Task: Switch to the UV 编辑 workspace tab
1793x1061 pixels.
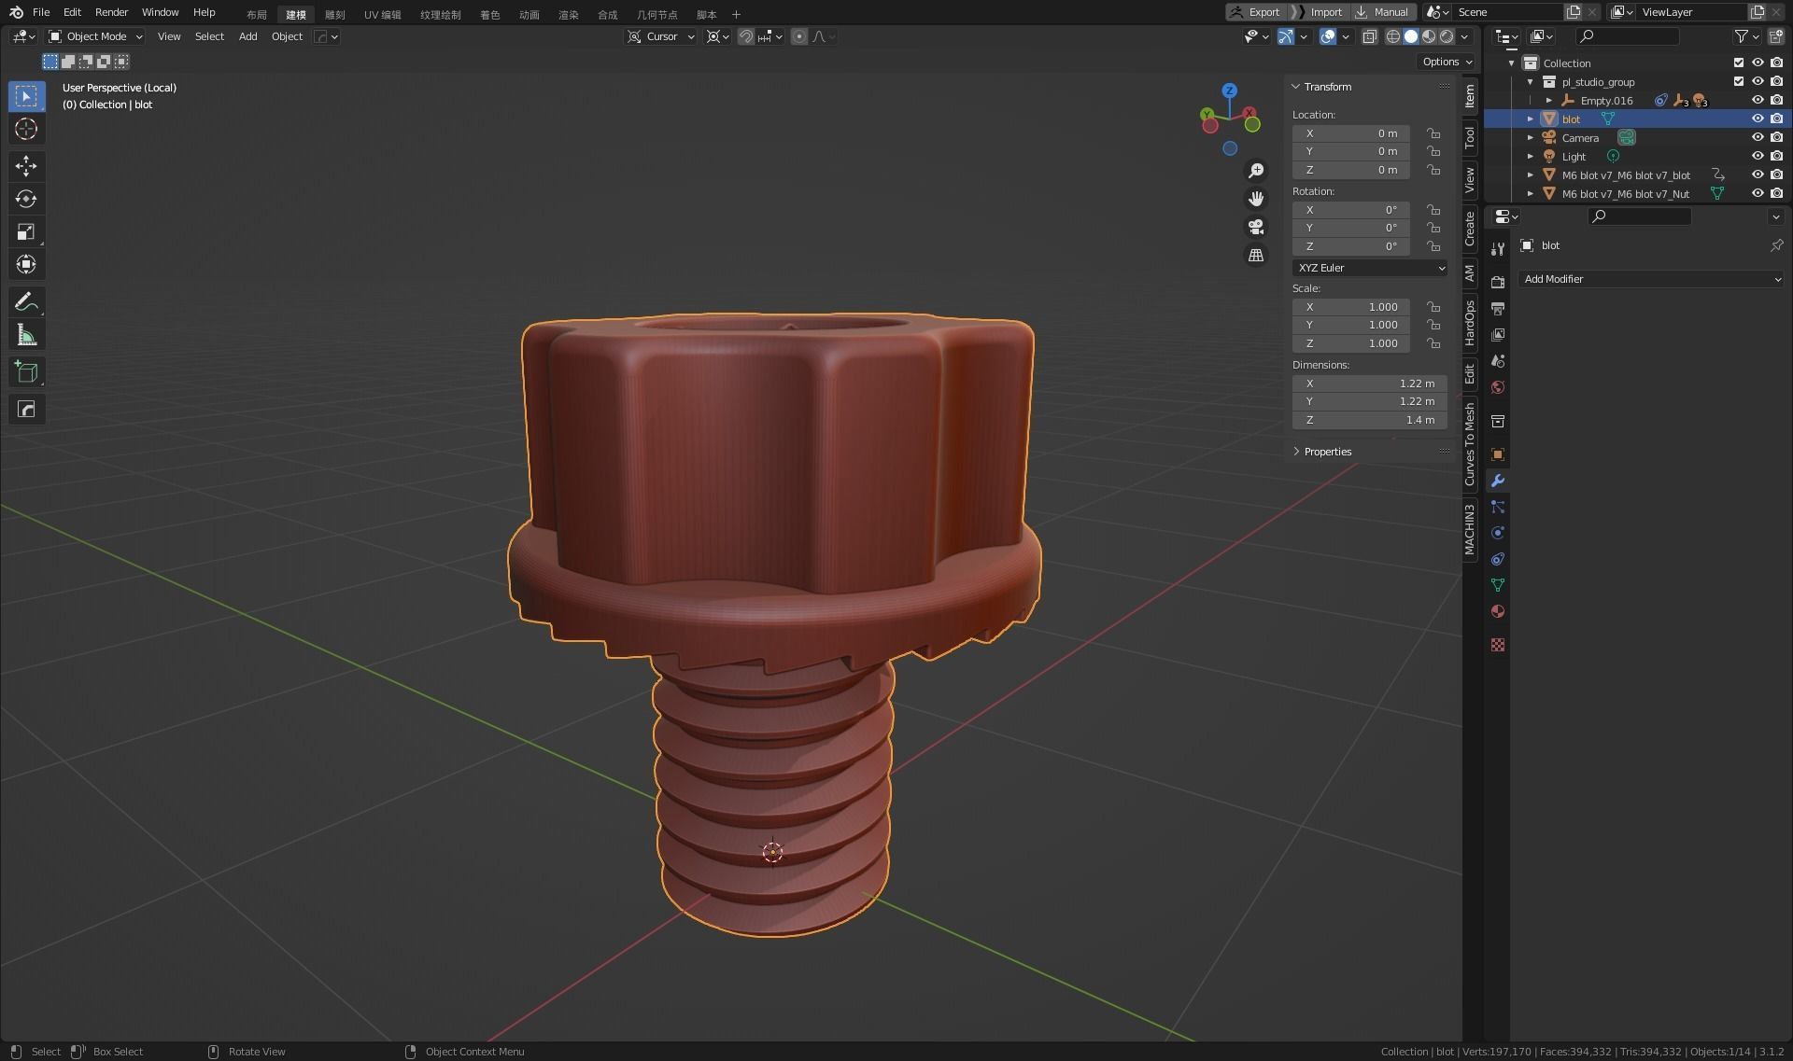Action: pyautogui.click(x=382, y=14)
